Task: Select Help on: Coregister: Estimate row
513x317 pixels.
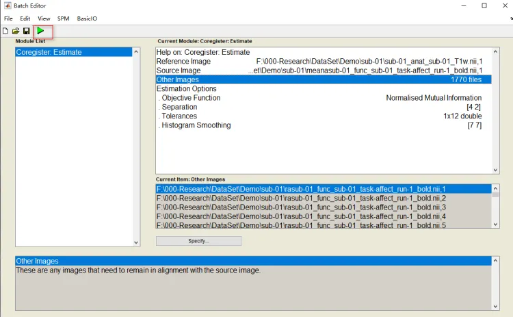Action: [324, 52]
